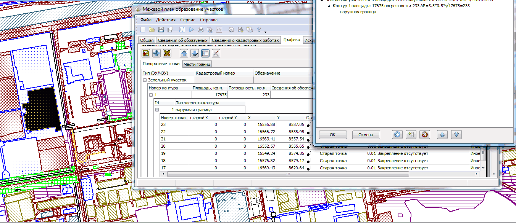516x223 pixels.
Task: Click the Отмена button
Action: (366, 135)
